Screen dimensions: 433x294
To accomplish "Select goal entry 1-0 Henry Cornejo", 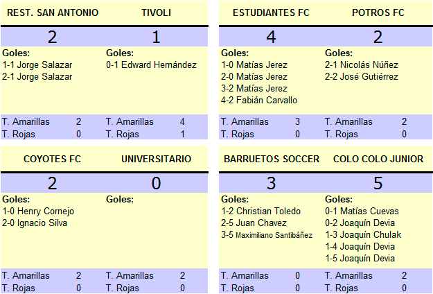I will (38, 211).
